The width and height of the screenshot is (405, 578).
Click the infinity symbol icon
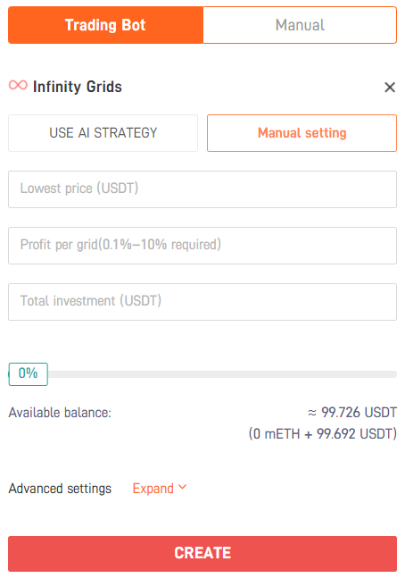click(18, 86)
